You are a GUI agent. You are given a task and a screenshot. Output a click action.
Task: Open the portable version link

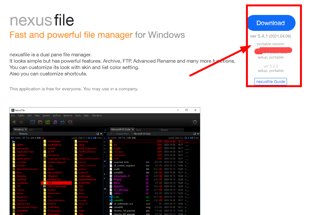(x=270, y=44)
